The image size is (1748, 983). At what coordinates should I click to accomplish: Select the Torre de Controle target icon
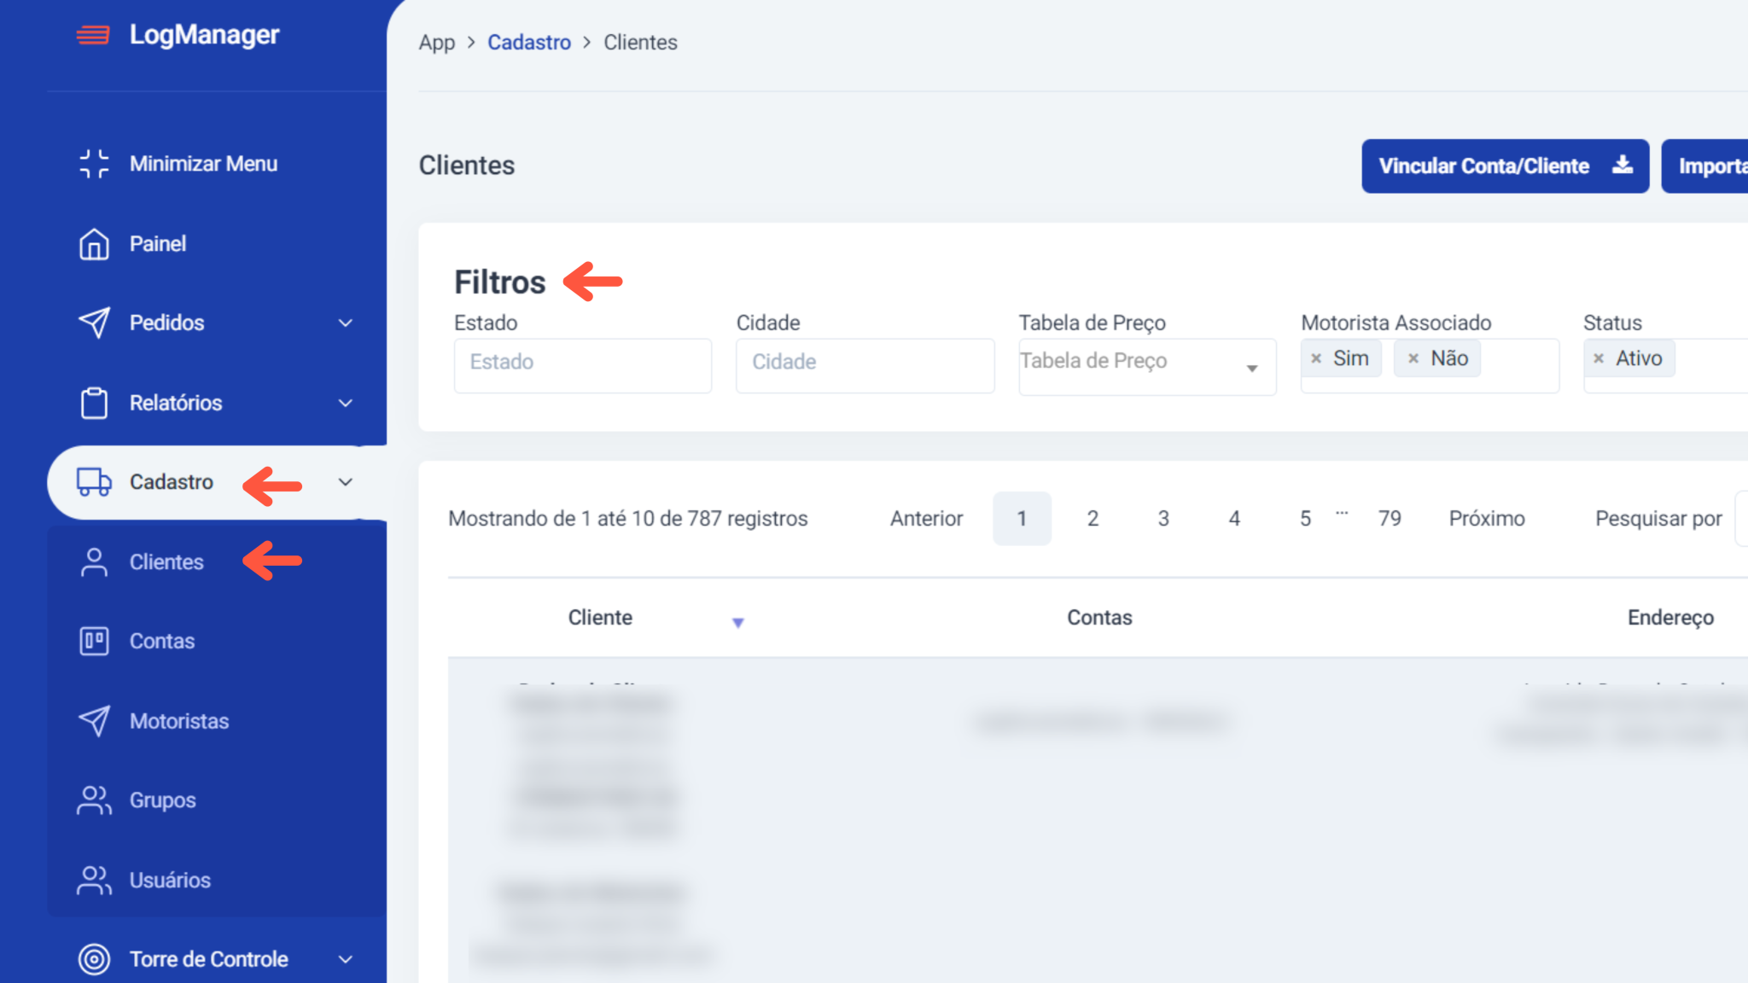point(94,959)
